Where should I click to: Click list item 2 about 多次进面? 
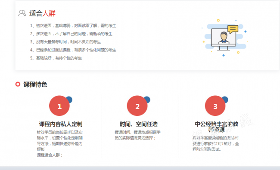[71, 34]
